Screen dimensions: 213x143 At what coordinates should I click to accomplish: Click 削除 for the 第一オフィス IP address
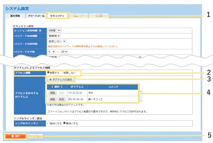(61, 98)
